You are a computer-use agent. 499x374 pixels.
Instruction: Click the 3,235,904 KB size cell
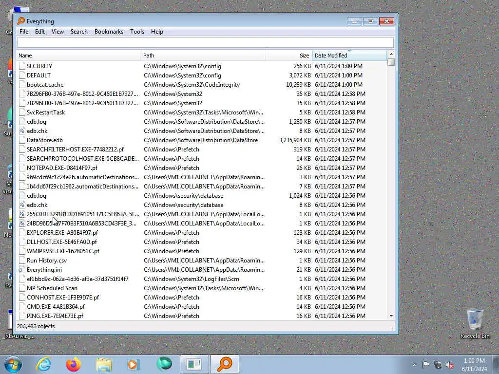coord(295,140)
